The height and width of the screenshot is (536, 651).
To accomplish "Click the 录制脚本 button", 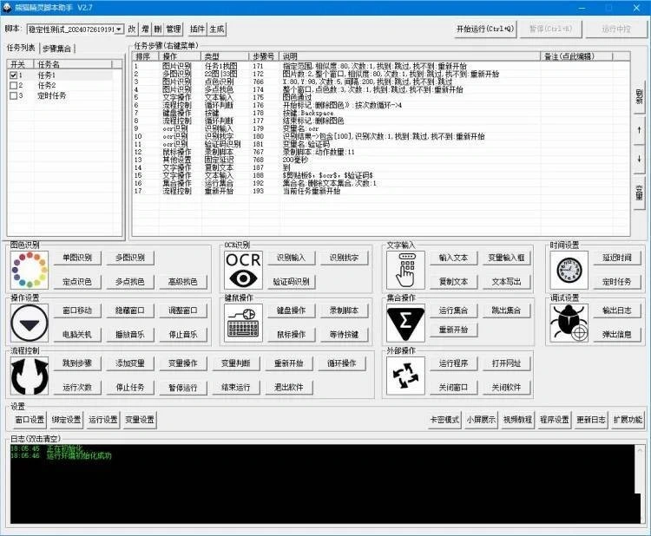I will click(x=344, y=310).
